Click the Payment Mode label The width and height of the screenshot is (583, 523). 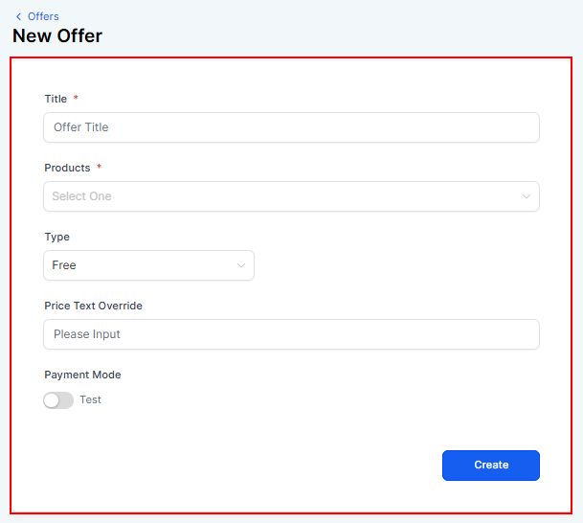82,375
